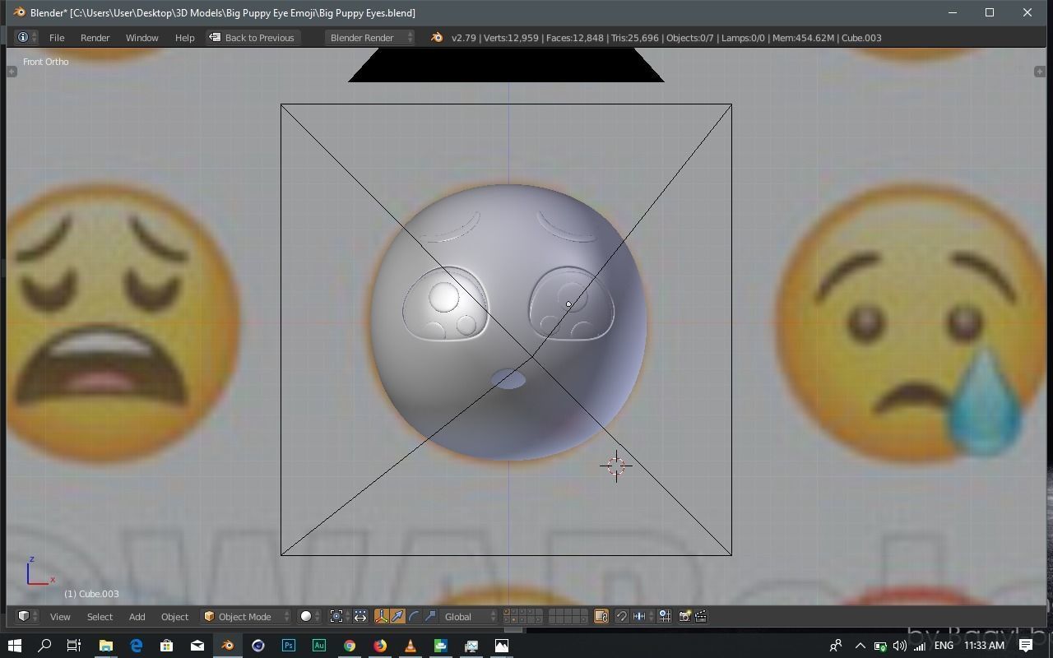The image size is (1053, 658).
Task: Enable the translate manipulator arrow
Action: (397, 616)
